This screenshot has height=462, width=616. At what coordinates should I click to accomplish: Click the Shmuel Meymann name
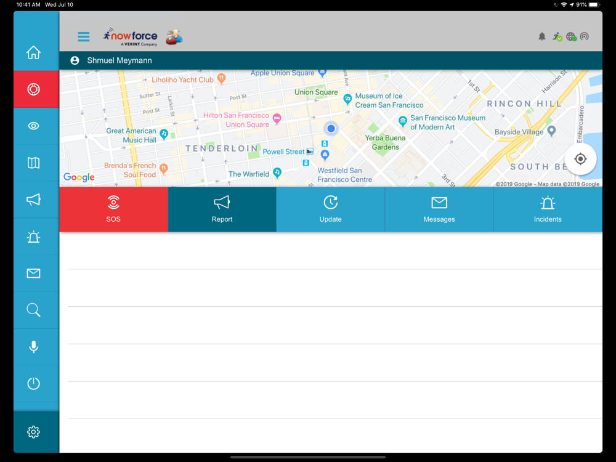[120, 60]
